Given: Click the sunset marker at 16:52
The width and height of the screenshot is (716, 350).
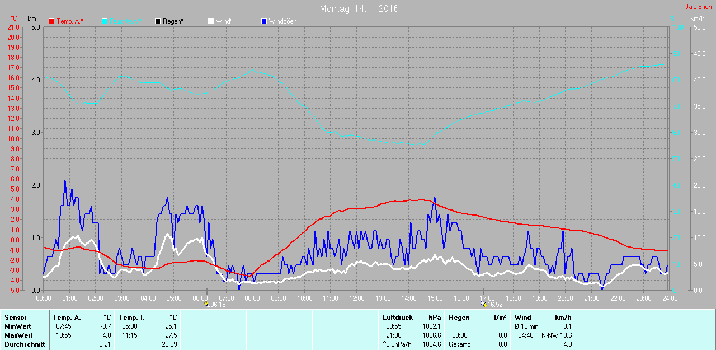Looking at the screenshot, I should point(483,304).
